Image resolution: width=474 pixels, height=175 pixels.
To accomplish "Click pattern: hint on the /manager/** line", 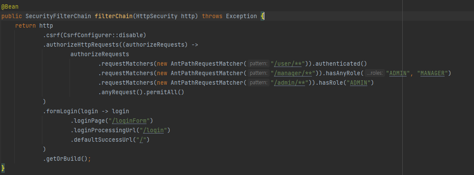I will (258, 73).
